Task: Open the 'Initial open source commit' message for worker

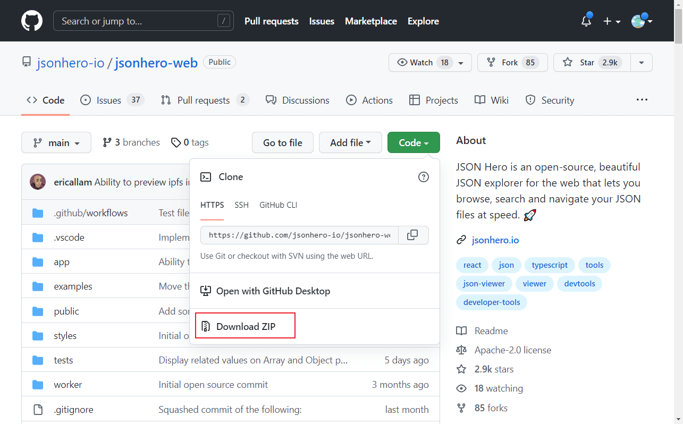Action: [x=213, y=384]
